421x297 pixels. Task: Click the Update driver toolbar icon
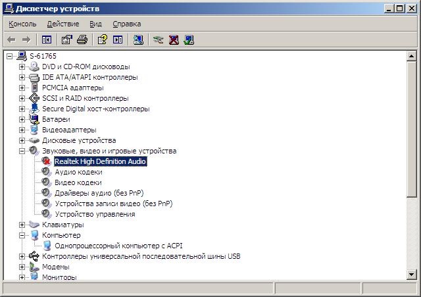[159, 40]
